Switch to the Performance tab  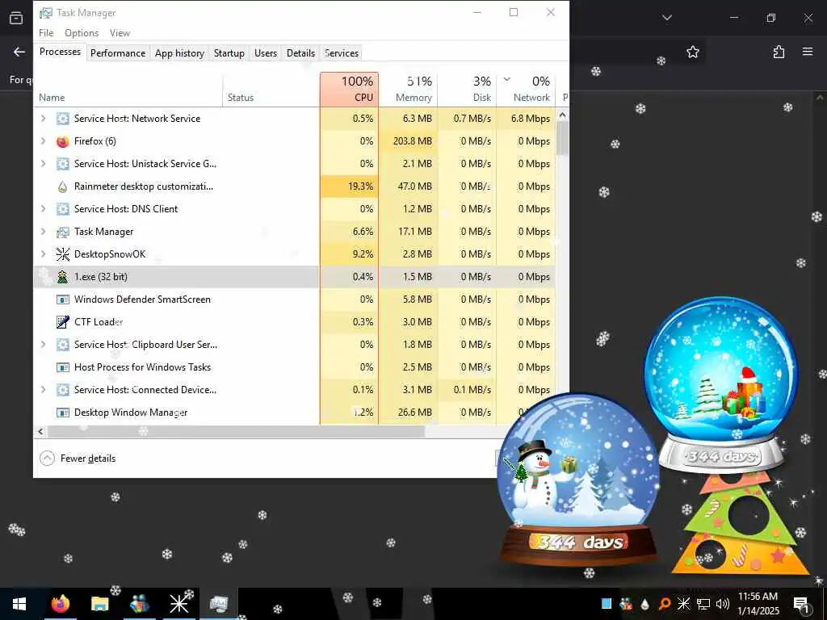[118, 53]
